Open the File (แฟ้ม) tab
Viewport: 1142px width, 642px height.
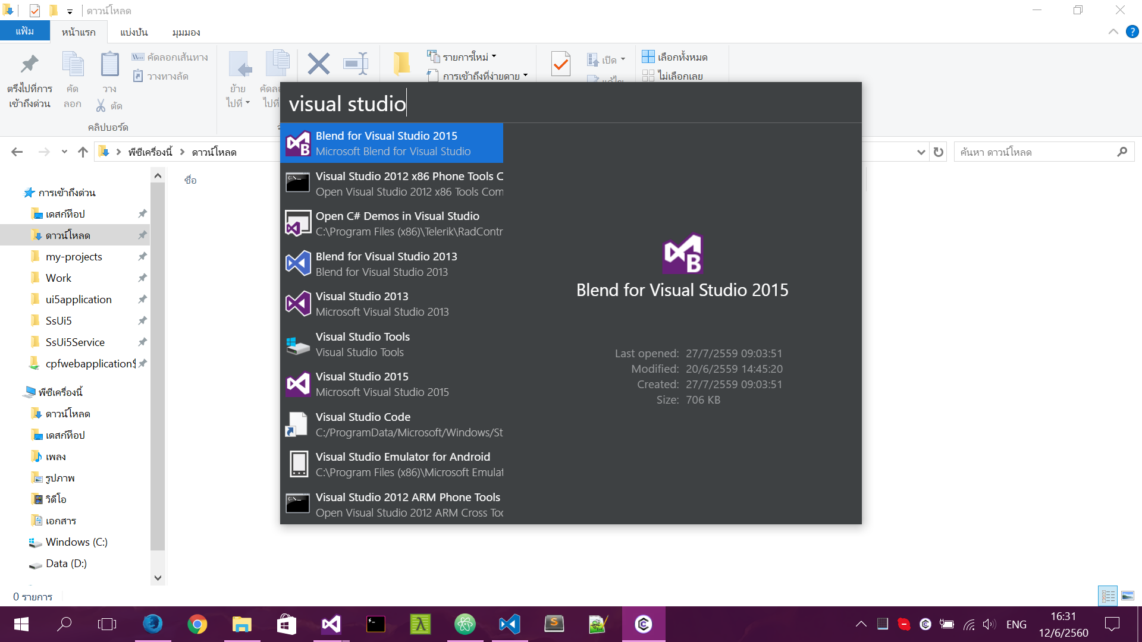point(24,31)
